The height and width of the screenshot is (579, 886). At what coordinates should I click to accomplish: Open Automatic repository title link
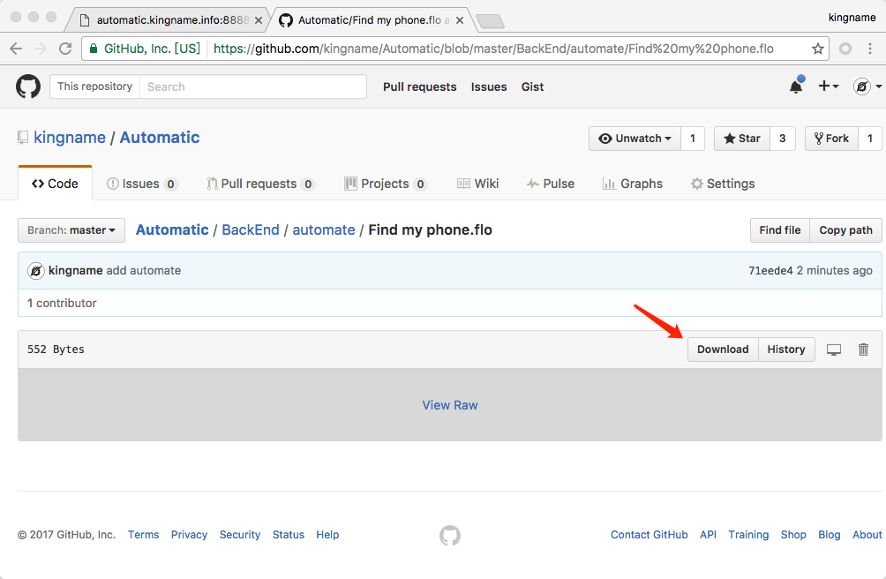click(x=160, y=138)
